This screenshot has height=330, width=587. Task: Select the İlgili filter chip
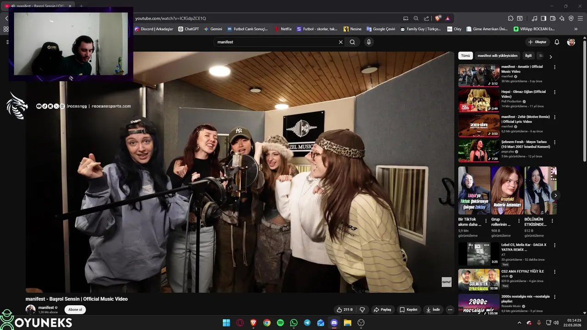click(x=528, y=55)
